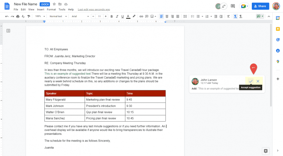Click the undo arrow icon
283x156 pixels.
tap(7, 16)
